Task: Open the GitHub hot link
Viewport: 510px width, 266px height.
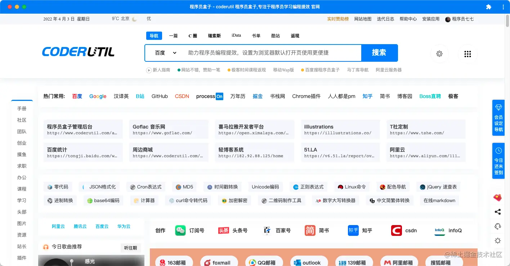Action: point(160,96)
